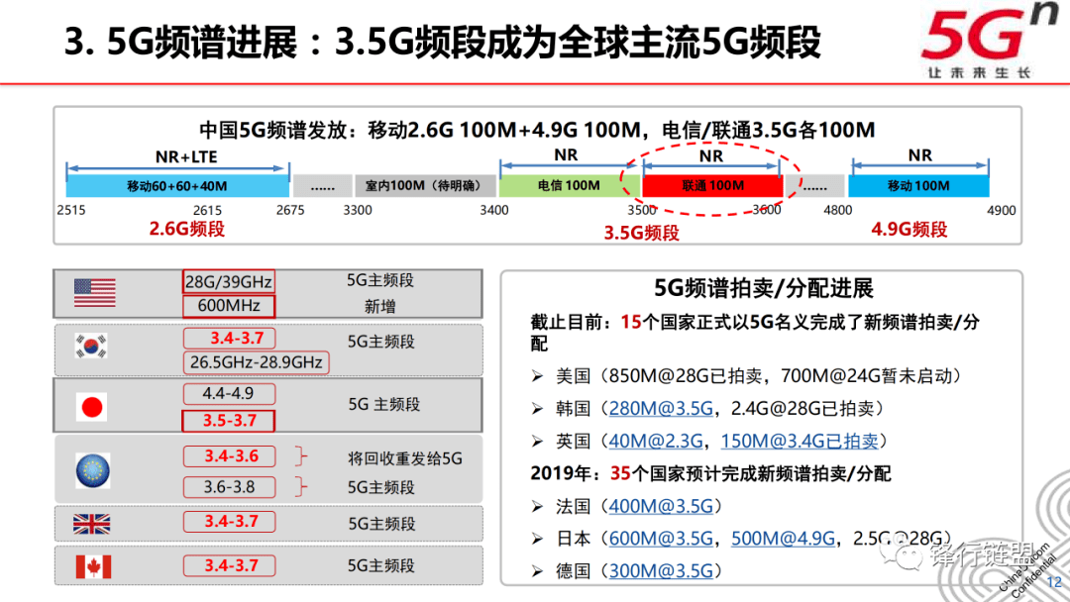Image resolution: width=1070 pixels, height=602 pixels.
Task: Open the 300M@3.5G link for Germany
Action: click(661, 572)
